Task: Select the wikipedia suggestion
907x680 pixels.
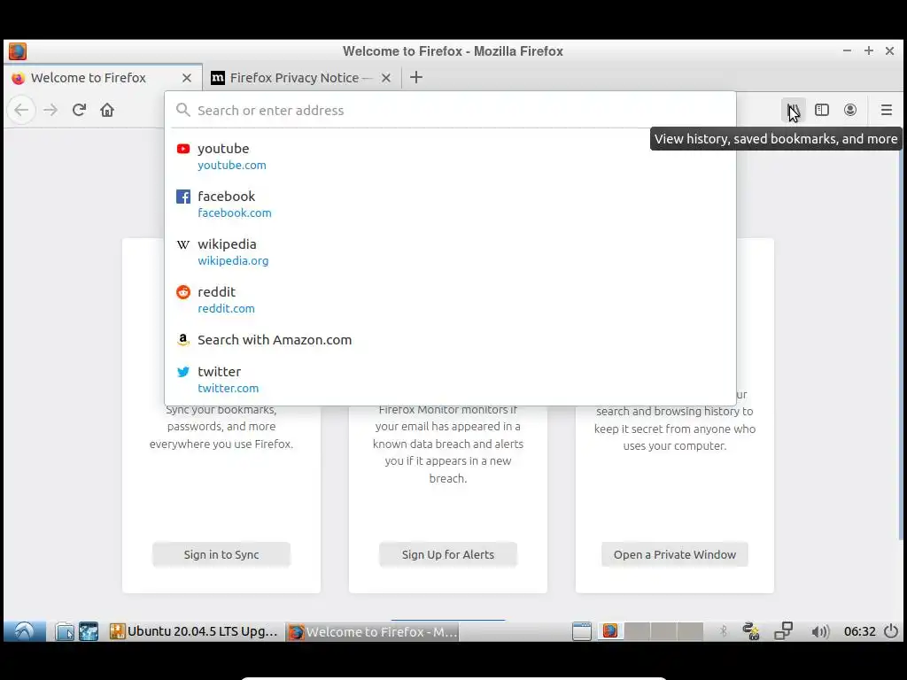Action: (x=450, y=252)
